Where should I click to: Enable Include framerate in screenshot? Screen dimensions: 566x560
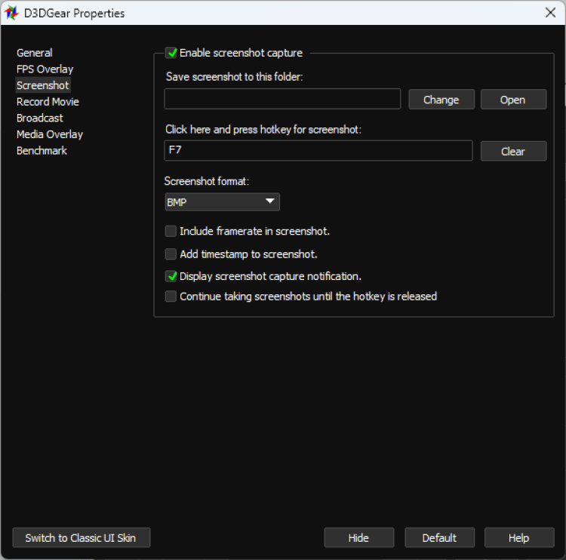171,231
